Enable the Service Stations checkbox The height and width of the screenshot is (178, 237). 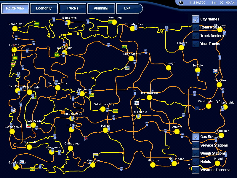[x=196, y=145]
